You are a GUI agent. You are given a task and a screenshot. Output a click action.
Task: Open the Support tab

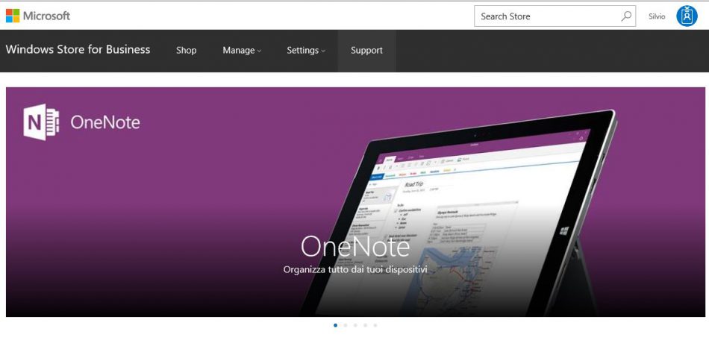[x=366, y=51]
